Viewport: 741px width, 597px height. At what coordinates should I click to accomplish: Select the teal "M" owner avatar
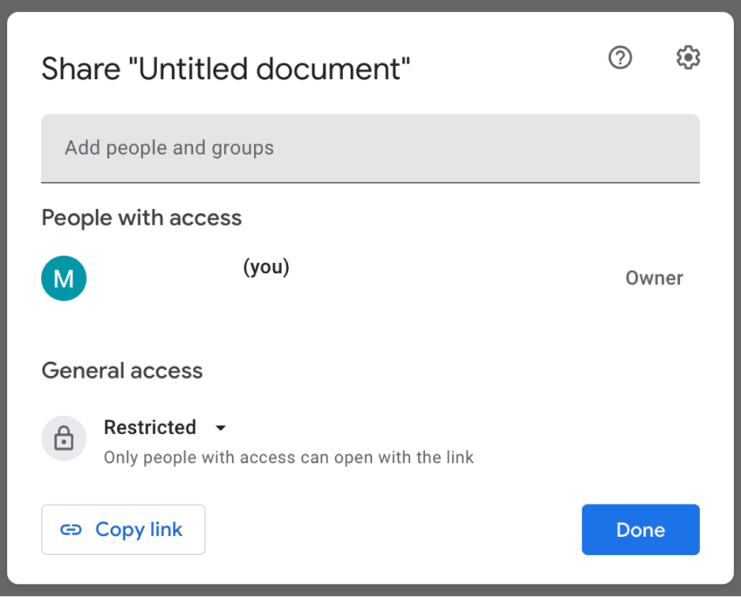(x=63, y=278)
